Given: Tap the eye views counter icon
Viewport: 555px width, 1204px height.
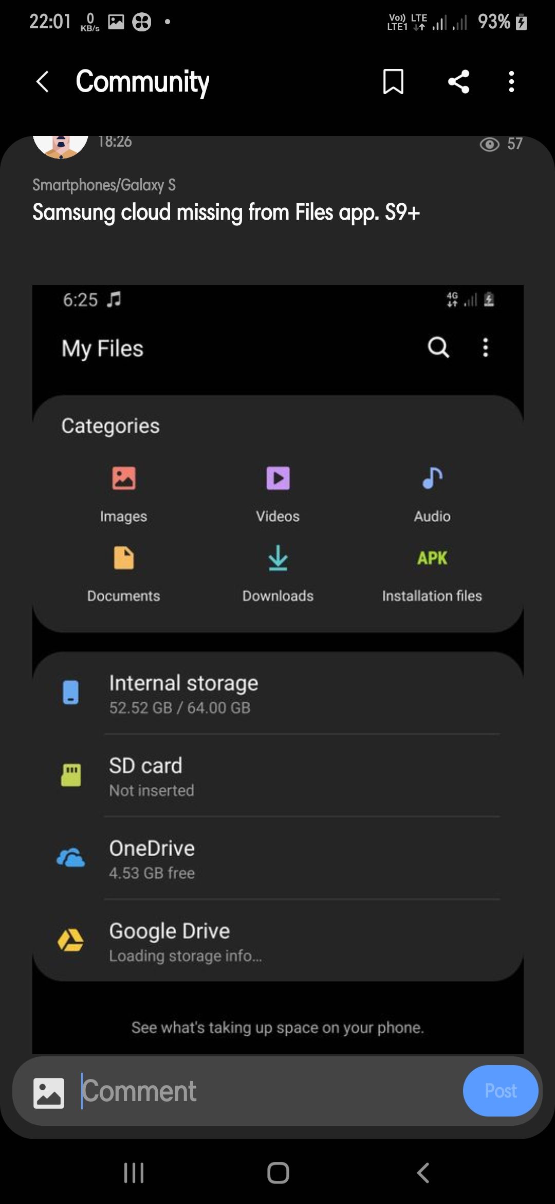Looking at the screenshot, I should tap(489, 145).
